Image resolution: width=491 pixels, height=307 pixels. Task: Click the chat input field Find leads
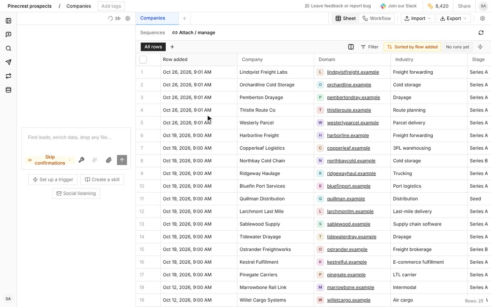[76, 137]
